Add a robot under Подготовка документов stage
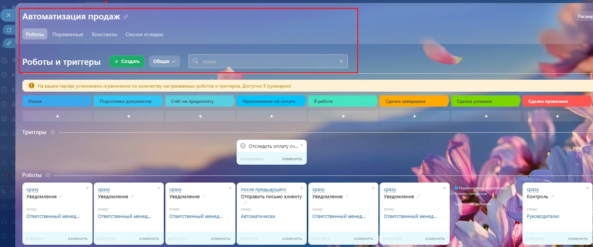 pos(129,116)
